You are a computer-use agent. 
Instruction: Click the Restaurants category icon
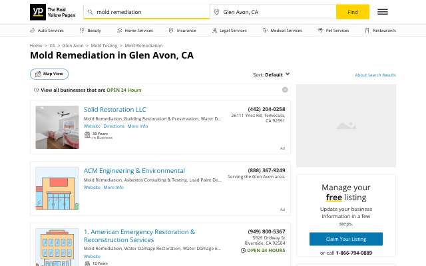(x=367, y=31)
